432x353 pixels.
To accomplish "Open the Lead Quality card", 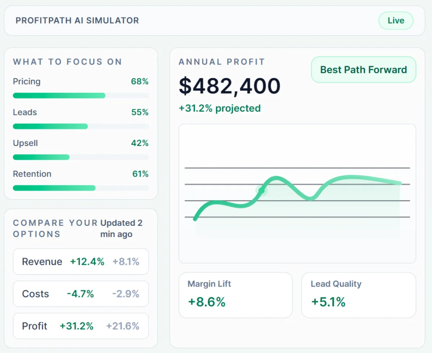I will point(359,295).
